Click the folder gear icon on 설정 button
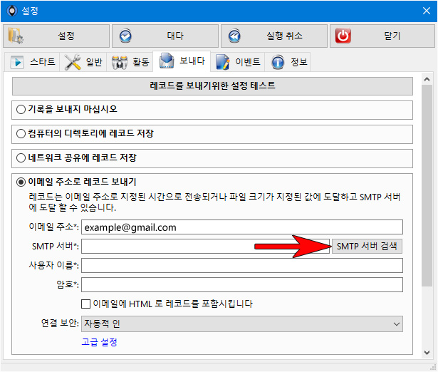438x372 pixels. point(16,36)
